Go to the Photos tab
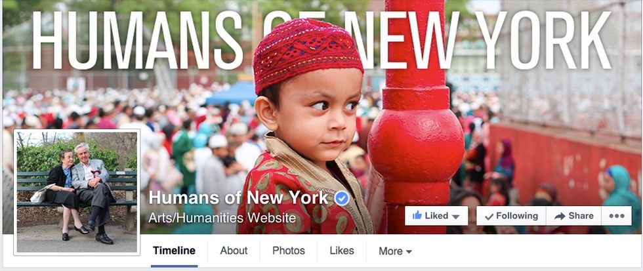 click(289, 251)
